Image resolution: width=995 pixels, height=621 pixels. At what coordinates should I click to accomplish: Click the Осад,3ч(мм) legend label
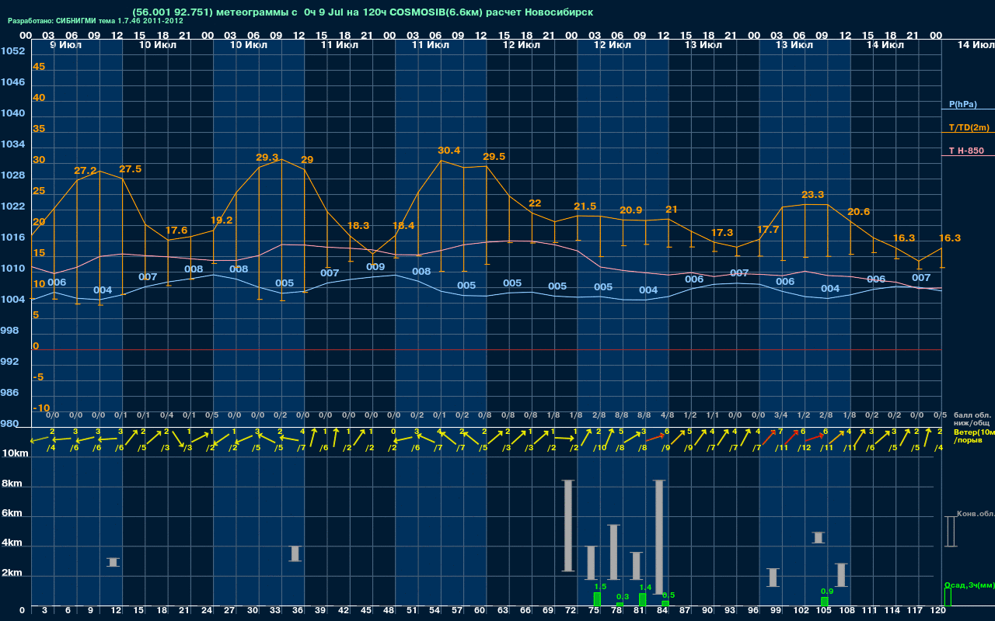pyautogui.click(x=969, y=585)
